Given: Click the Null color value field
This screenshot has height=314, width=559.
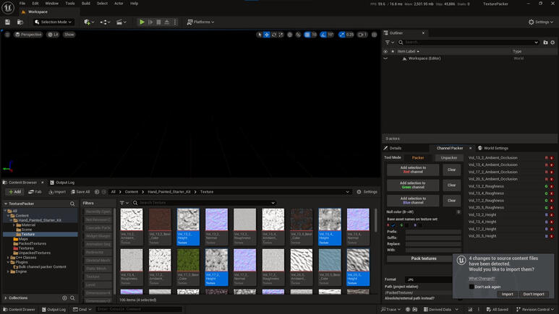Looking at the screenshot, I should [458, 211].
